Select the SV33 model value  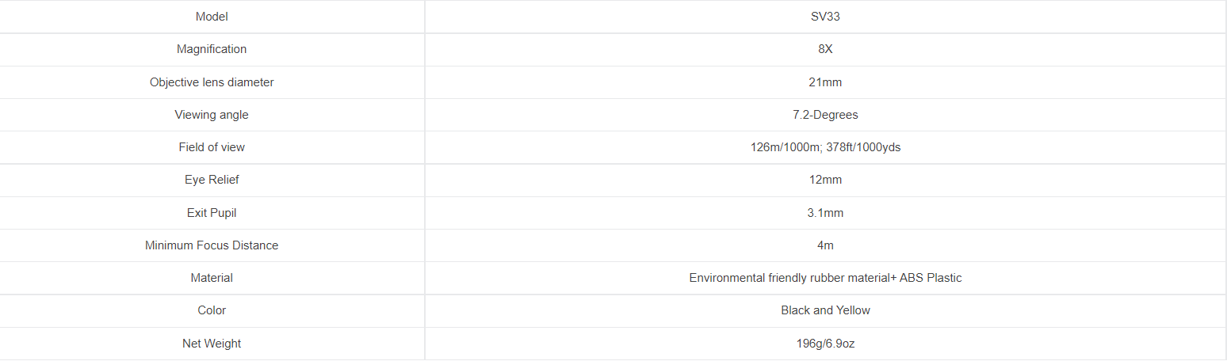pos(825,17)
